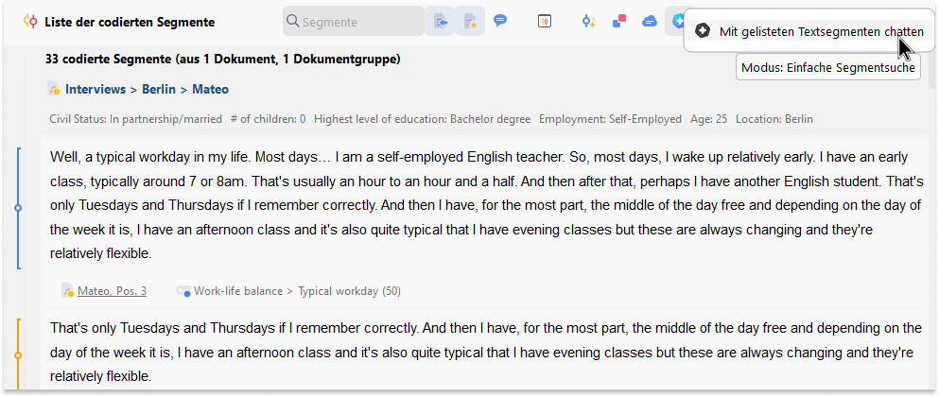The height and width of the screenshot is (397, 939).
Task: Click the blue coding stripe circle marker
Action: [x=17, y=208]
